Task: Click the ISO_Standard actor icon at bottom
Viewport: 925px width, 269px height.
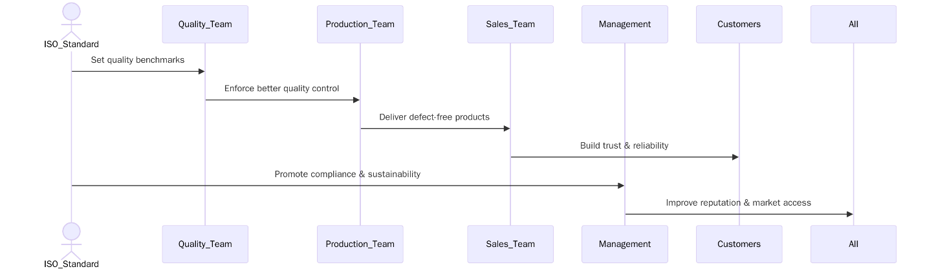Action: [x=71, y=241]
